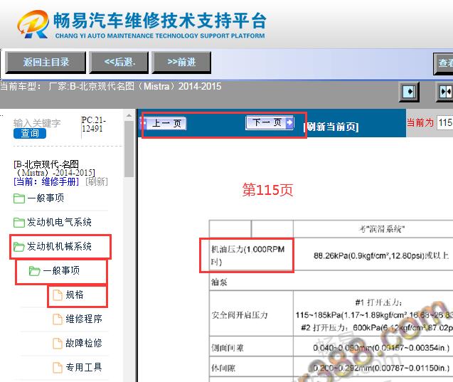This screenshot has width=453, height=382.
Task: Go back with <<后退 button
Action: click(119, 62)
